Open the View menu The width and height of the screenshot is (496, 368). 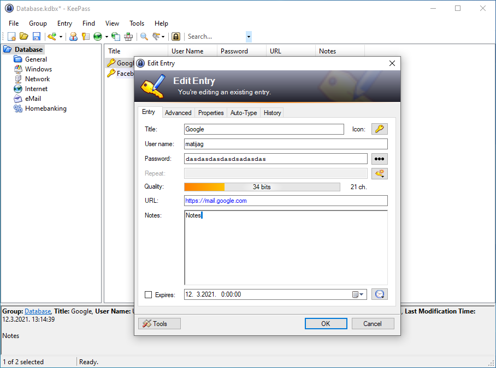112,23
